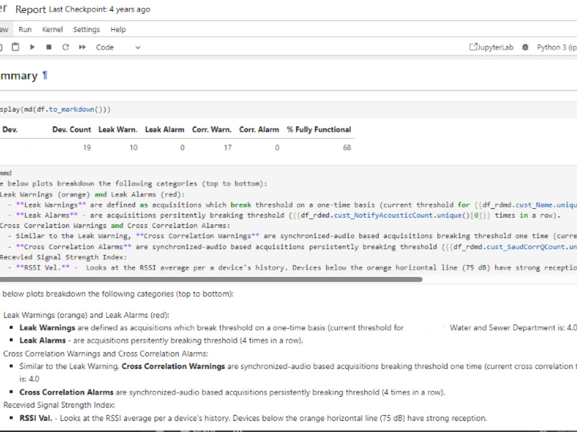Click the notebook title Report
577x432 pixels.
click(31, 10)
